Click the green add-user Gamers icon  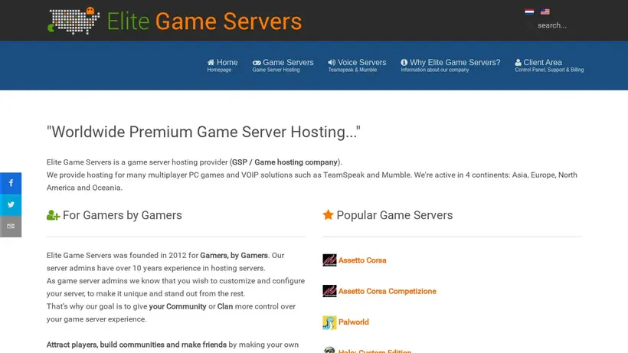pos(53,215)
